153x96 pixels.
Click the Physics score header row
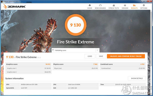[x=75, y=64]
